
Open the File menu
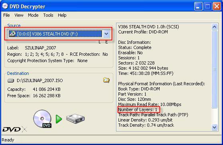point(6,15)
